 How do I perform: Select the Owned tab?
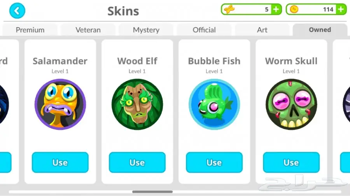click(x=320, y=30)
